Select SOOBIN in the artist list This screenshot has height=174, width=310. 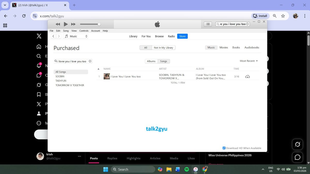tap(60, 77)
